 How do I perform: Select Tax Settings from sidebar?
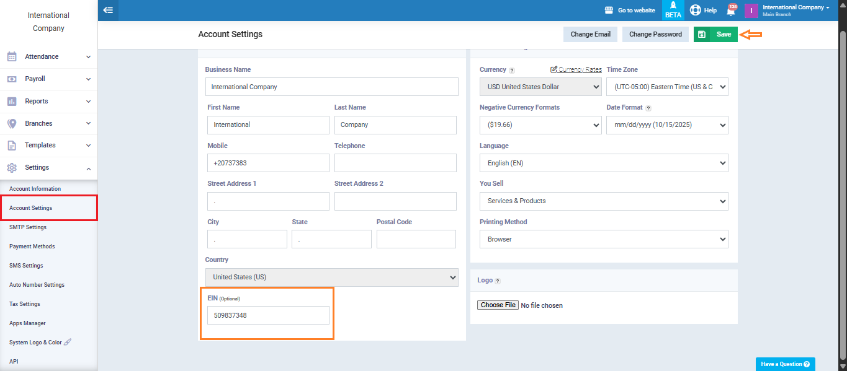tap(25, 304)
